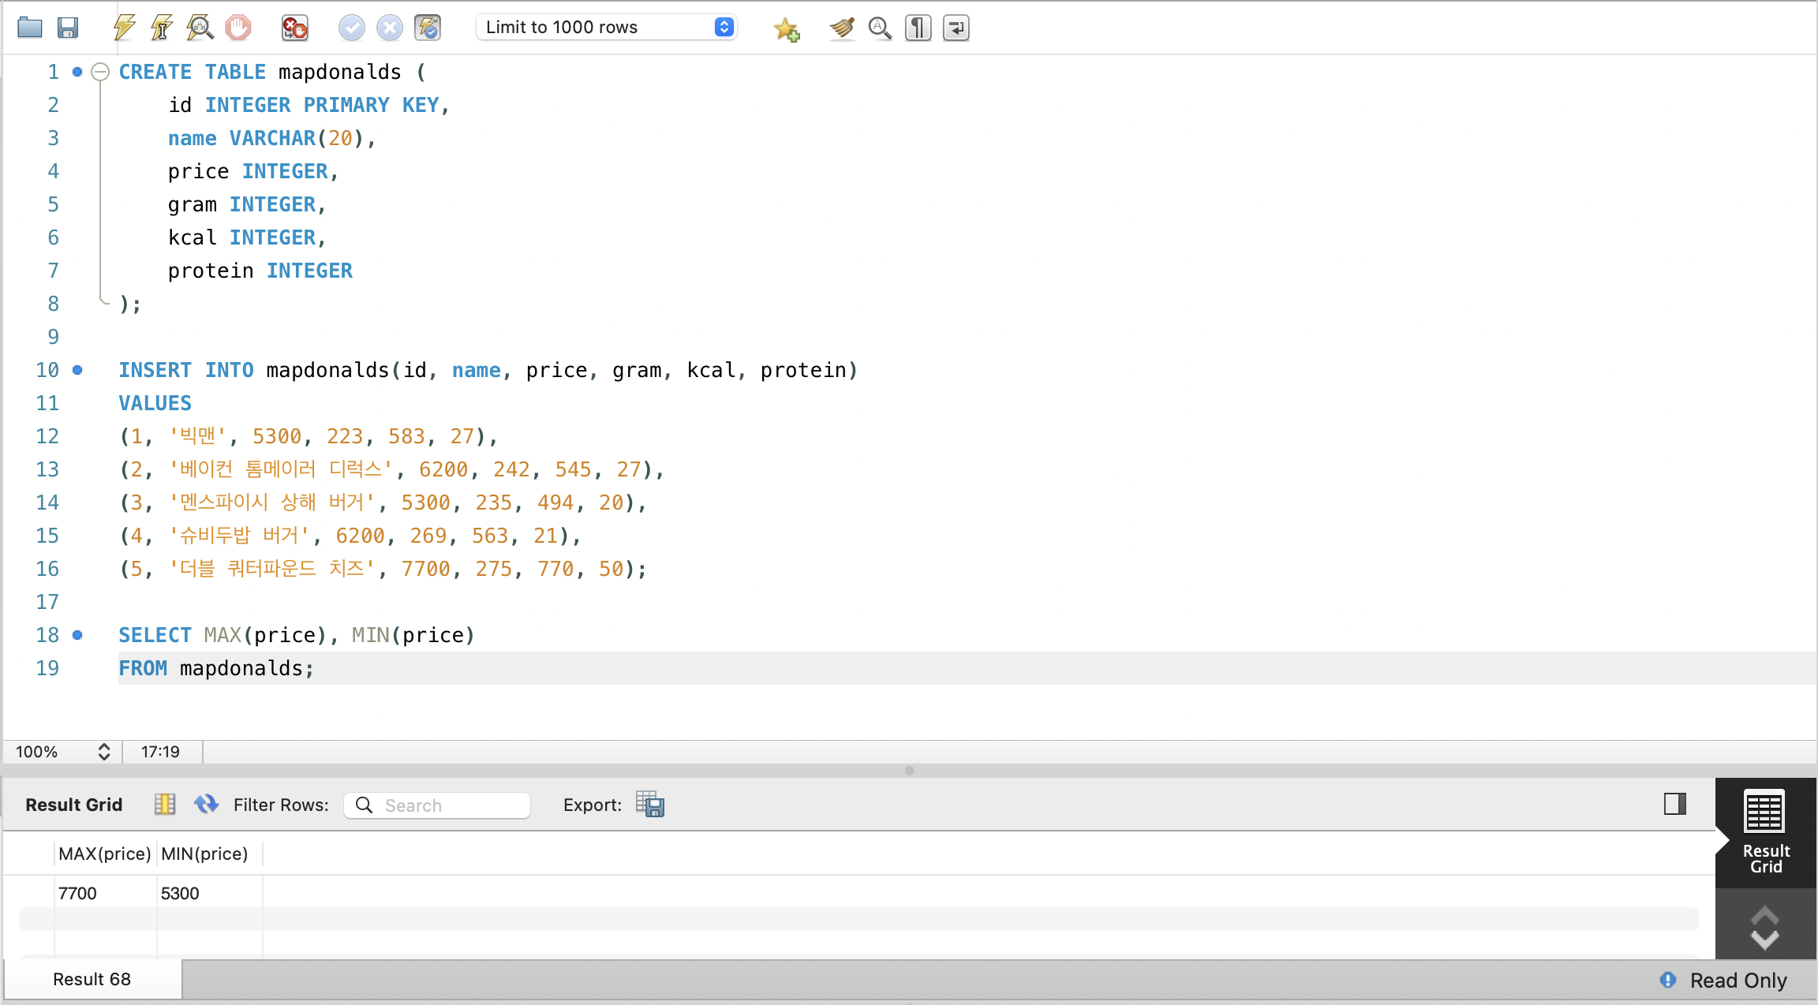Click the VALUES keyword on line 11
This screenshot has height=1005, width=1818.
(155, 403)
